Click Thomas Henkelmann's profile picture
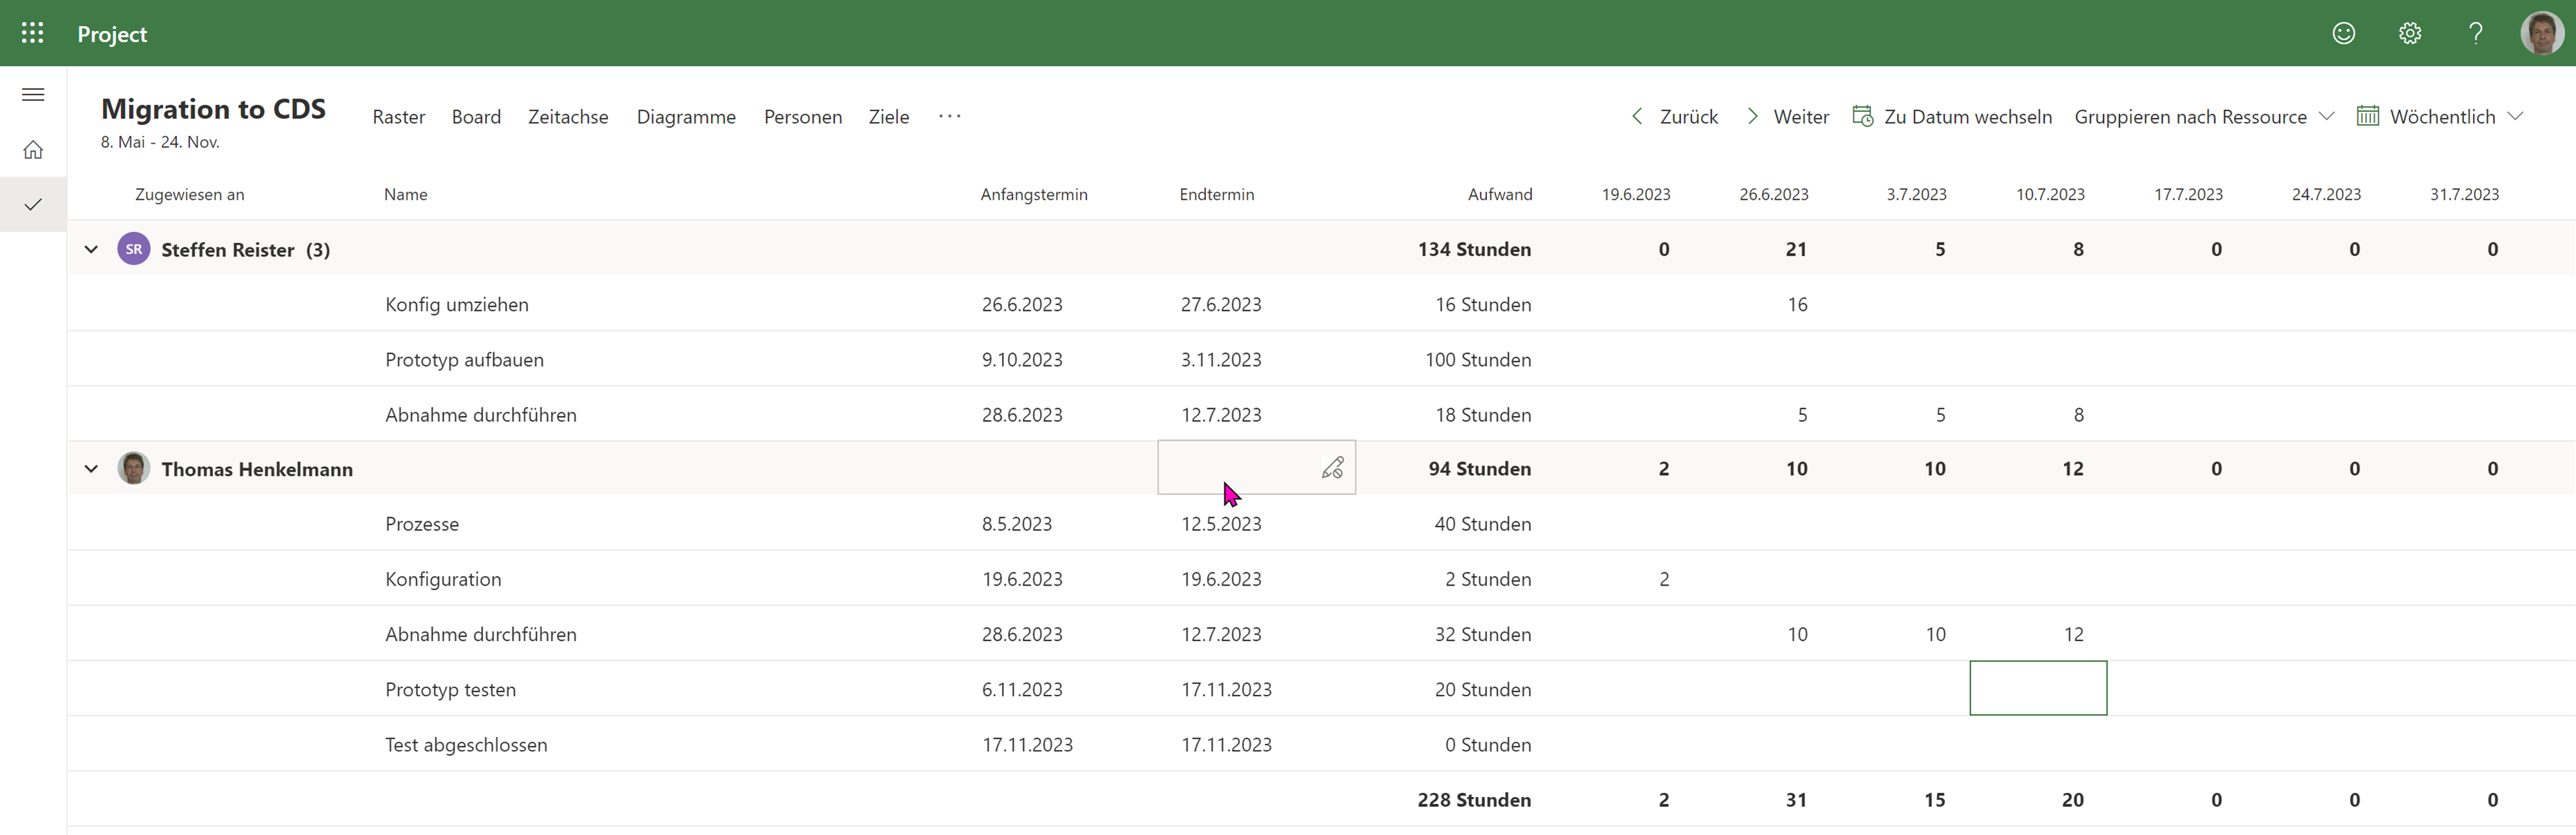The width and height of the screenshot is (2576, 835). pyautogui.click(x=133, y=467)
